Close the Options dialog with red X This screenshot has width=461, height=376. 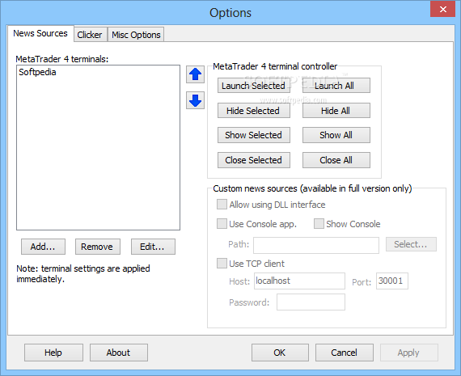pyautogui.click(x=442, y=10)
